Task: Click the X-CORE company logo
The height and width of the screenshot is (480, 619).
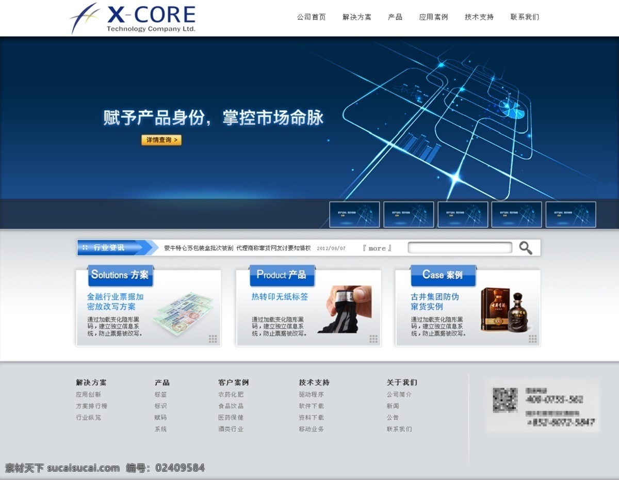Action: click(x=133, y=19)
